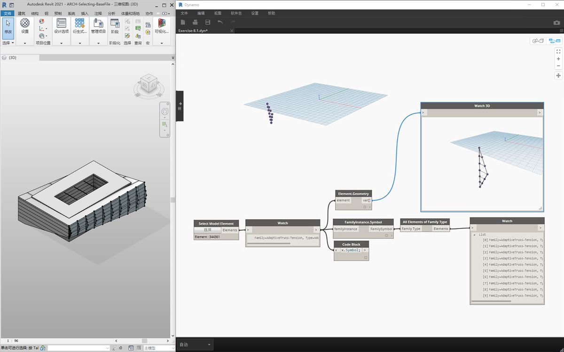Click the Watch 3D node title
The height and width of the screenshot is (352, 564).
click(x=482, y=106)
